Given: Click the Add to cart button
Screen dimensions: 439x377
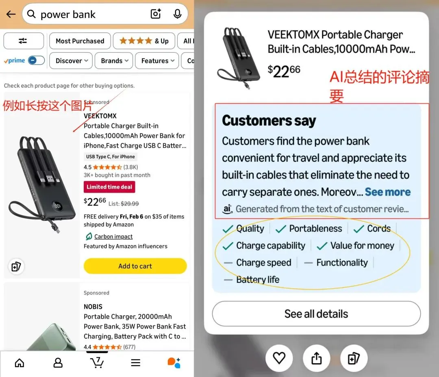Looking at the screenshot, I should [x=135, y=266].
